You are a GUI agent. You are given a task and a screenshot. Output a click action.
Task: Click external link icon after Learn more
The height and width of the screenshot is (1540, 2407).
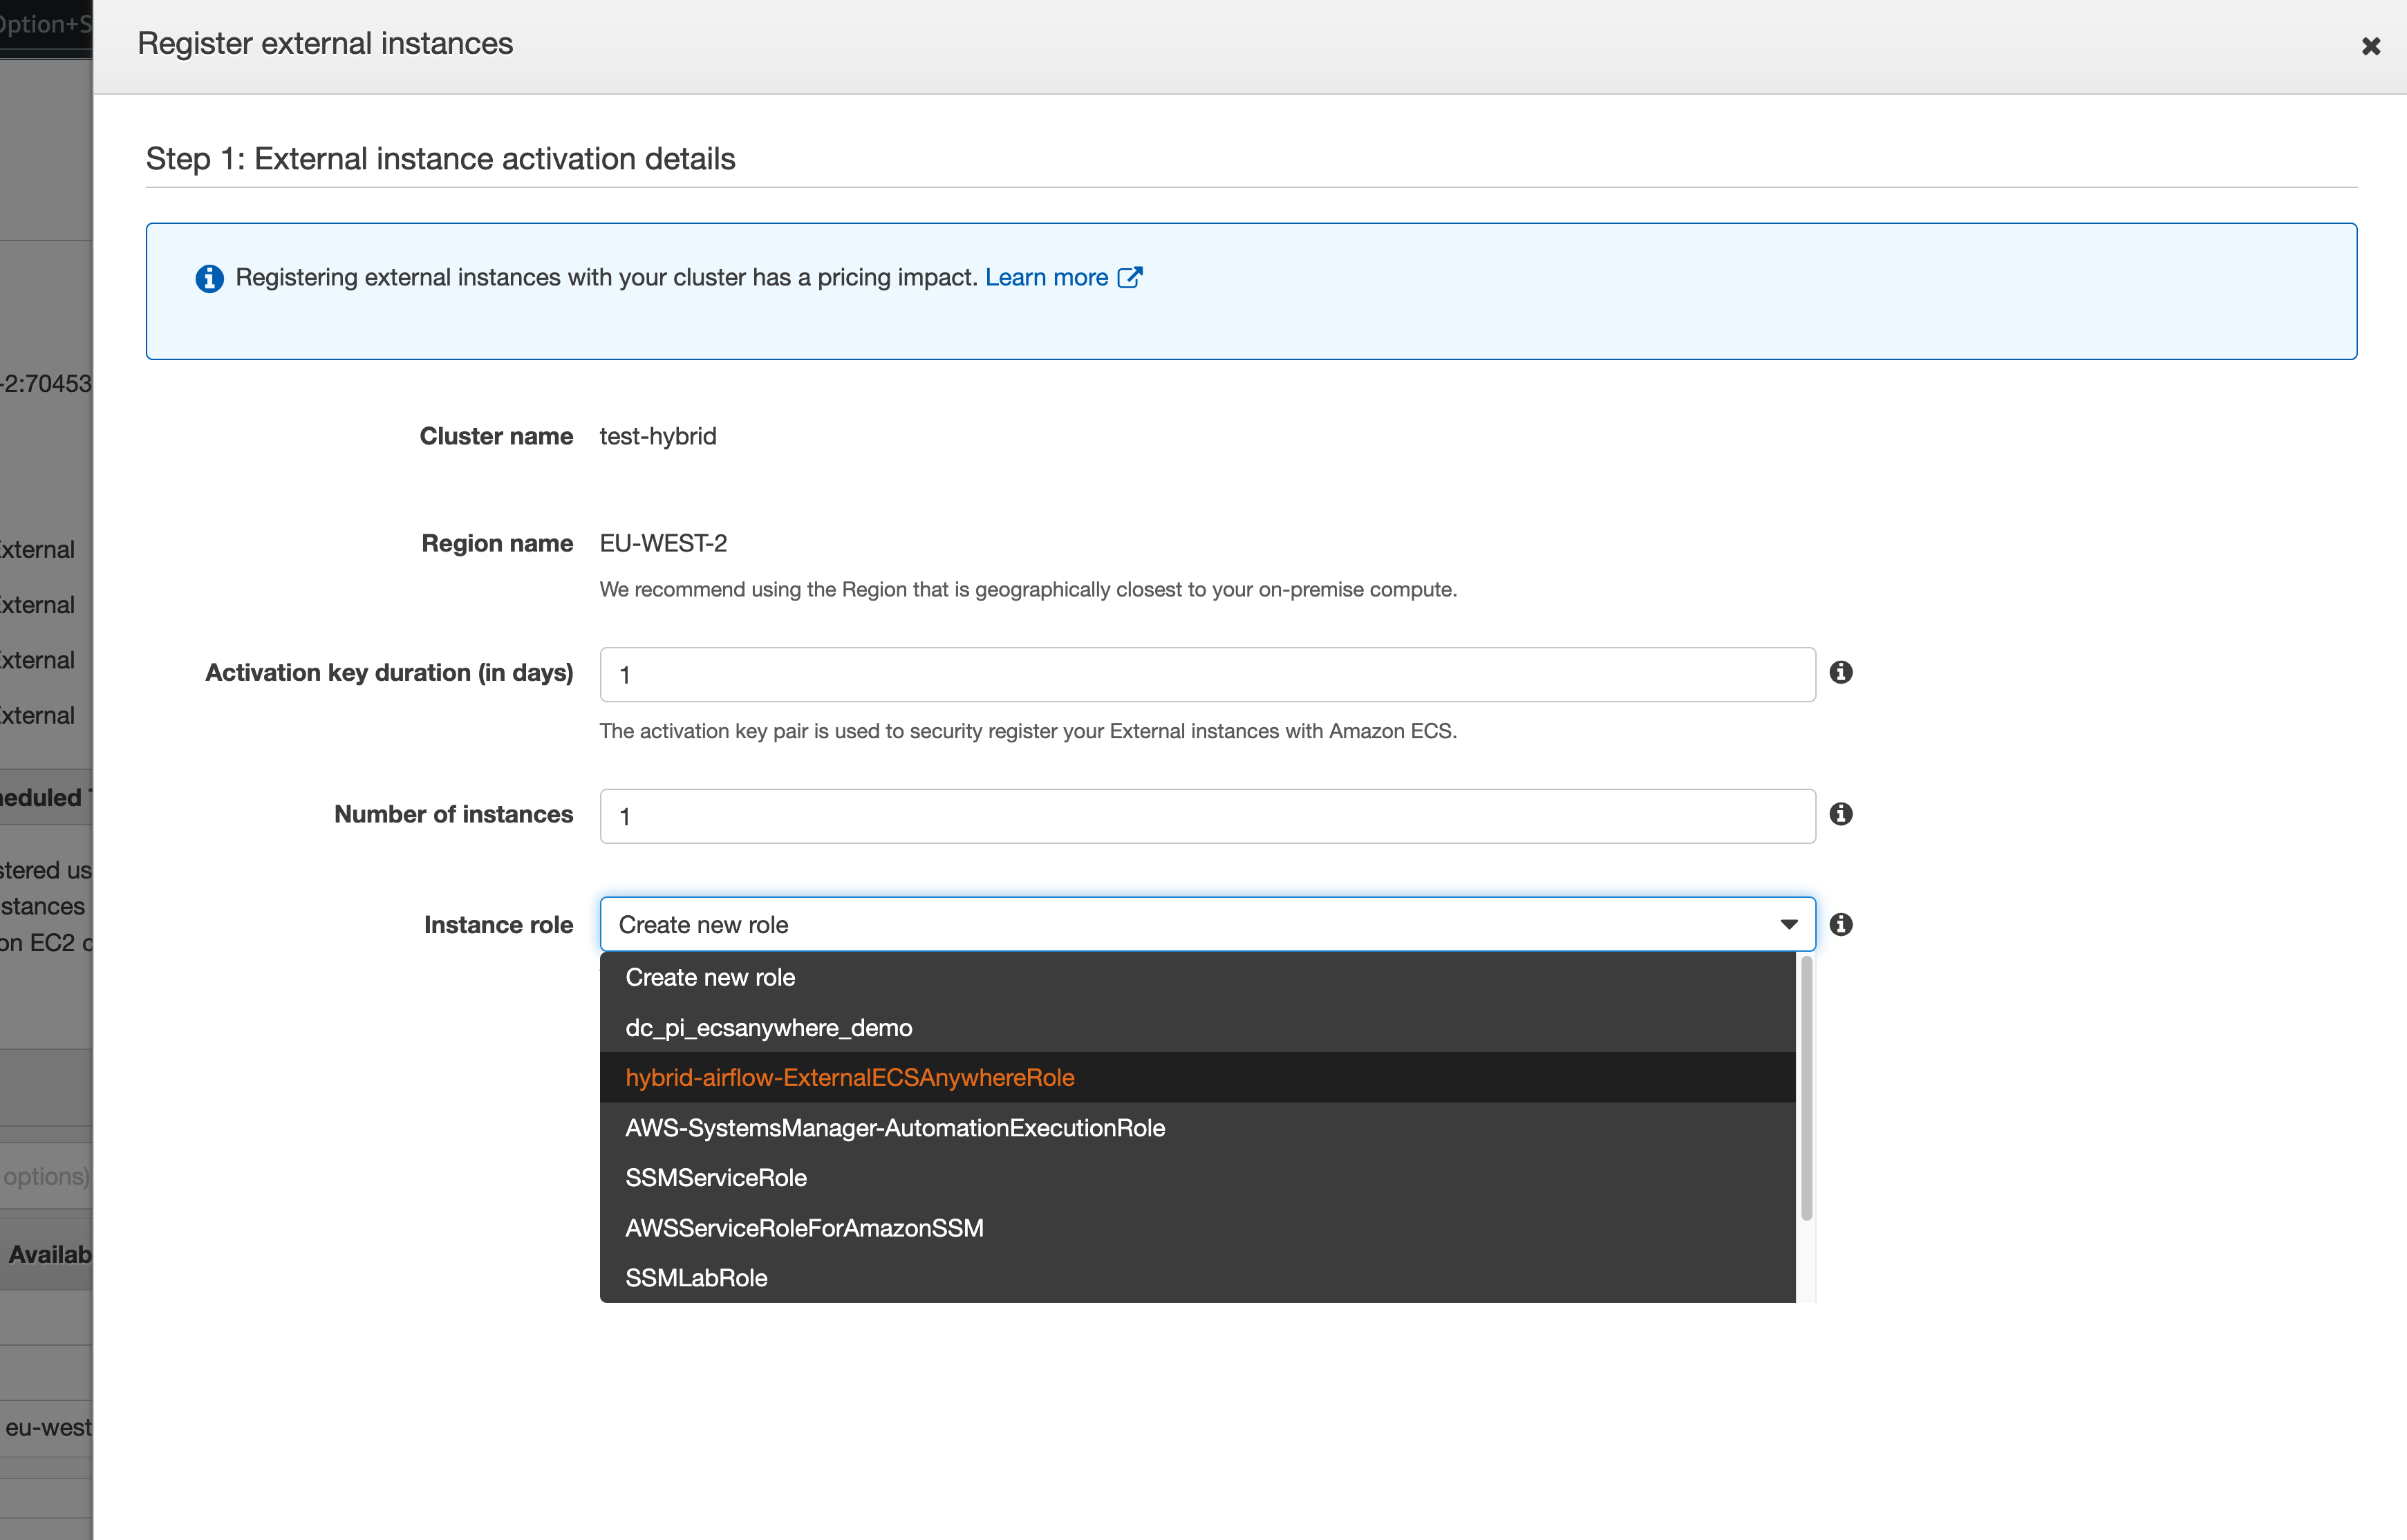[x=1129, y=278]
